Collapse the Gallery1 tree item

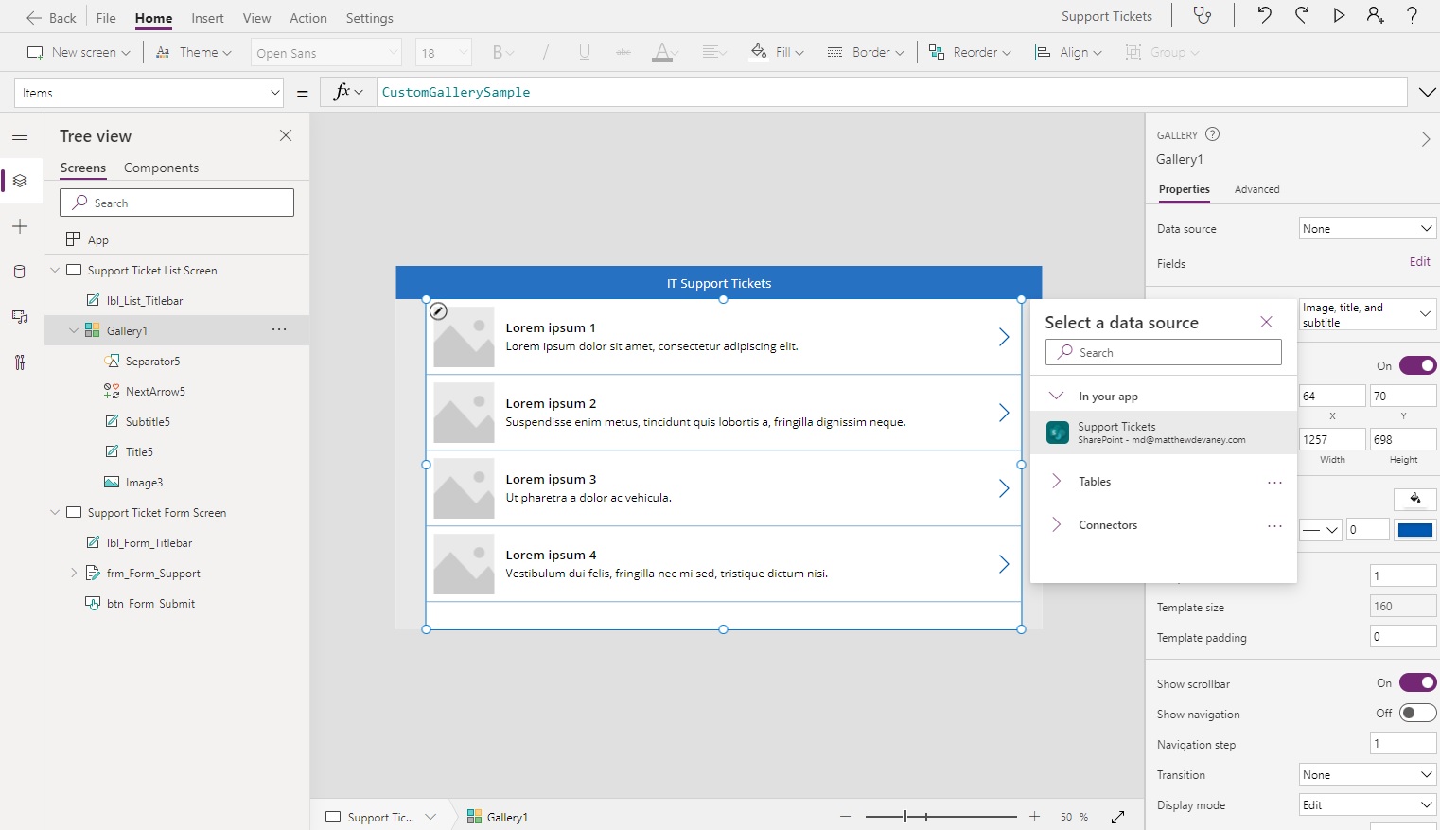pyautogui.click(x=74, y=330)
